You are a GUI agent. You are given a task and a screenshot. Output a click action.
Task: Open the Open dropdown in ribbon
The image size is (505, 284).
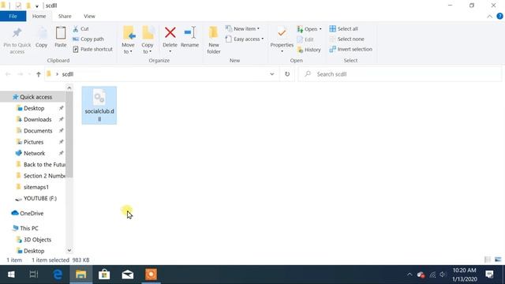309,29
